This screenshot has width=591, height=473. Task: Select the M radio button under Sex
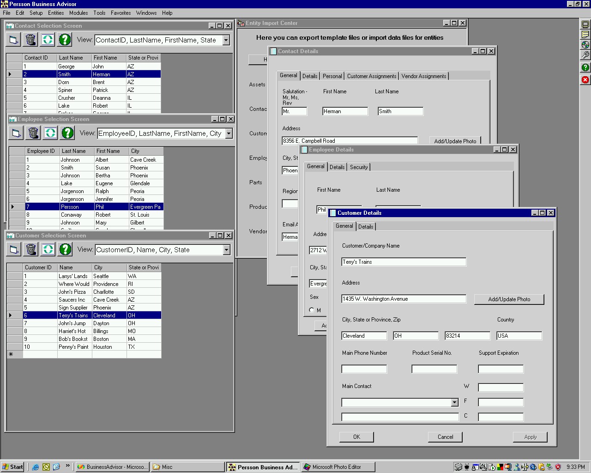pos(312,310)
